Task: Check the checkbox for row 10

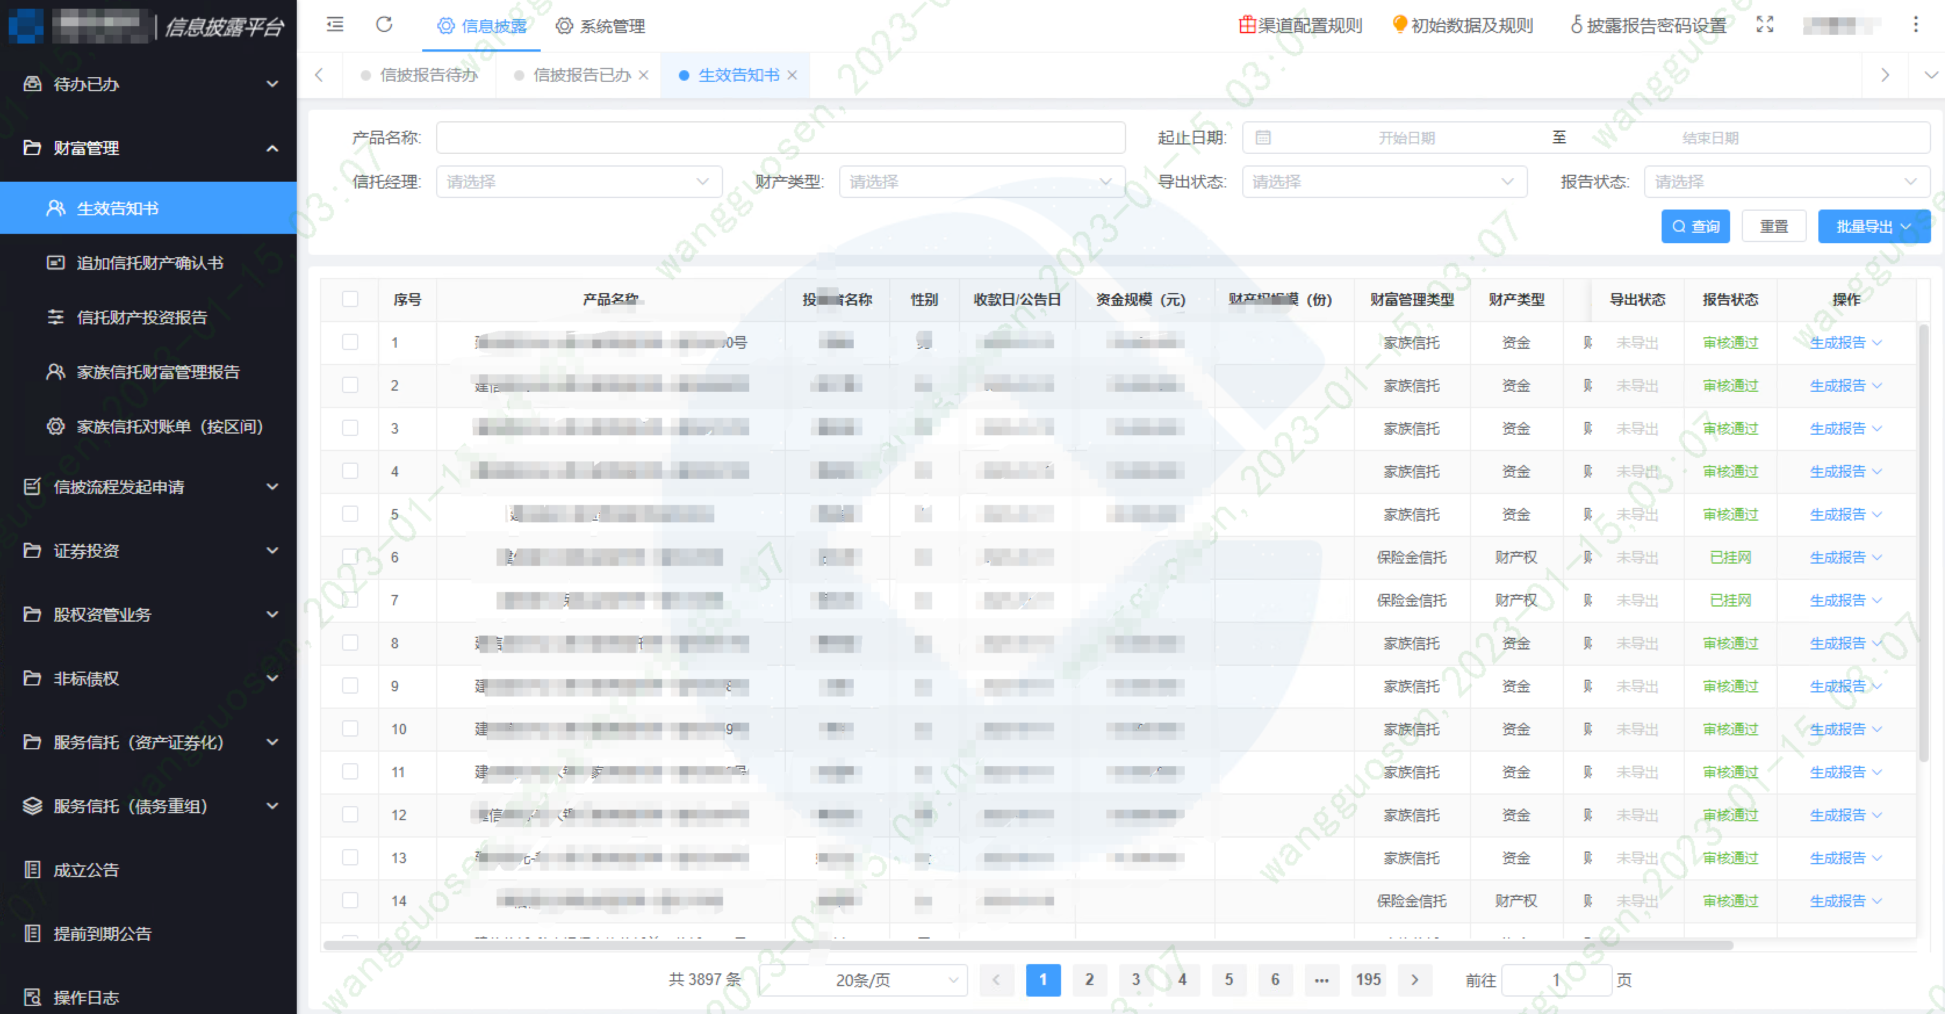Action: pyautogui.click(x=350, y=729)
